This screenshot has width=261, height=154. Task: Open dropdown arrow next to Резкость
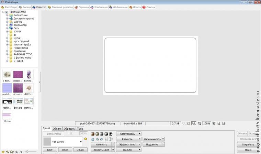click(140, 139)
